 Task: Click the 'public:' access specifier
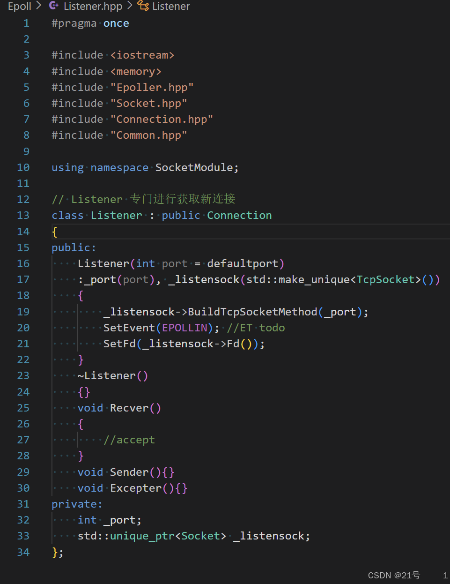point(74,247)
